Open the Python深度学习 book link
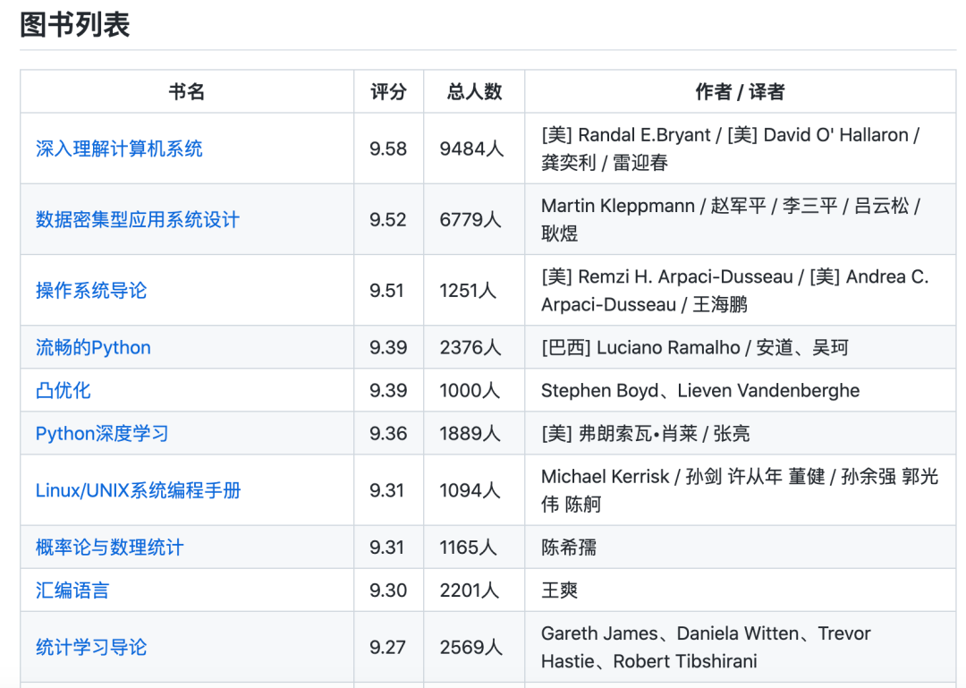The height and width of the screenshot is (688, 966). 102,433
